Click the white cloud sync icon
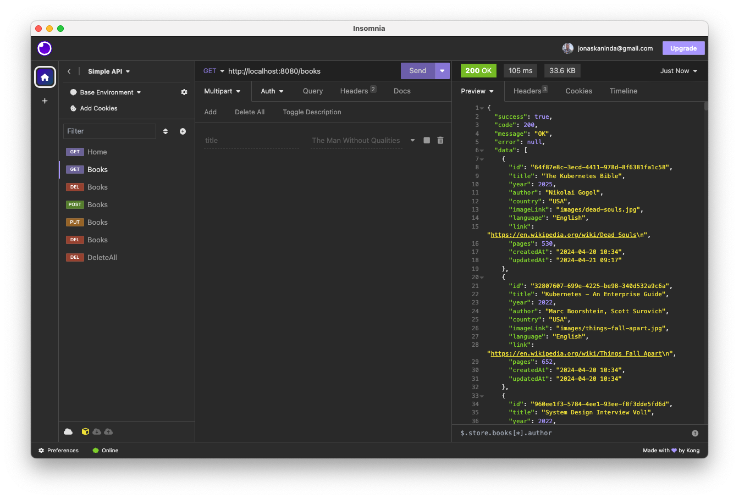739x499 pixels. tap(68, 431)
